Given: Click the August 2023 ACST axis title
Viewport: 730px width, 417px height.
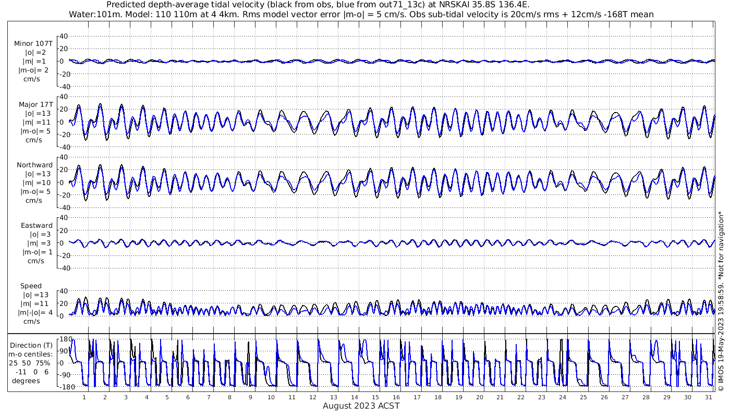Looking at the screenshot, I should click(361, 406).
